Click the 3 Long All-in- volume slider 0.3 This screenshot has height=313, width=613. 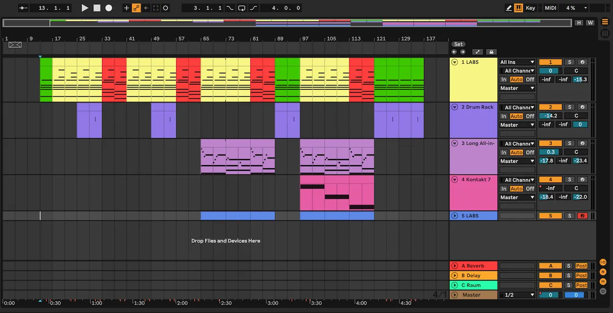[550, 152]
